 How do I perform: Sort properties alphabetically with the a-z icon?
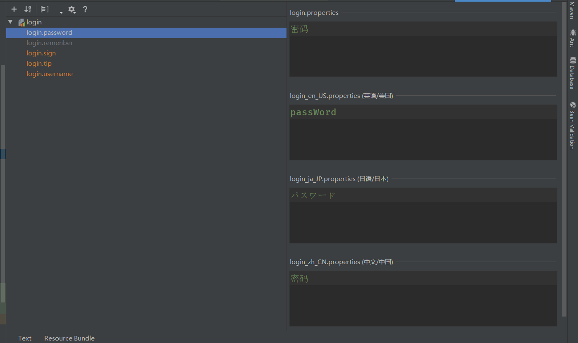[x=28, y=9]
